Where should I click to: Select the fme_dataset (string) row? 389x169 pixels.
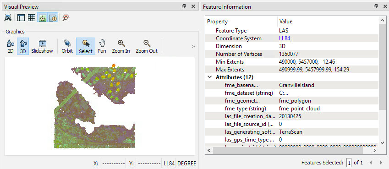coord(292,93)
